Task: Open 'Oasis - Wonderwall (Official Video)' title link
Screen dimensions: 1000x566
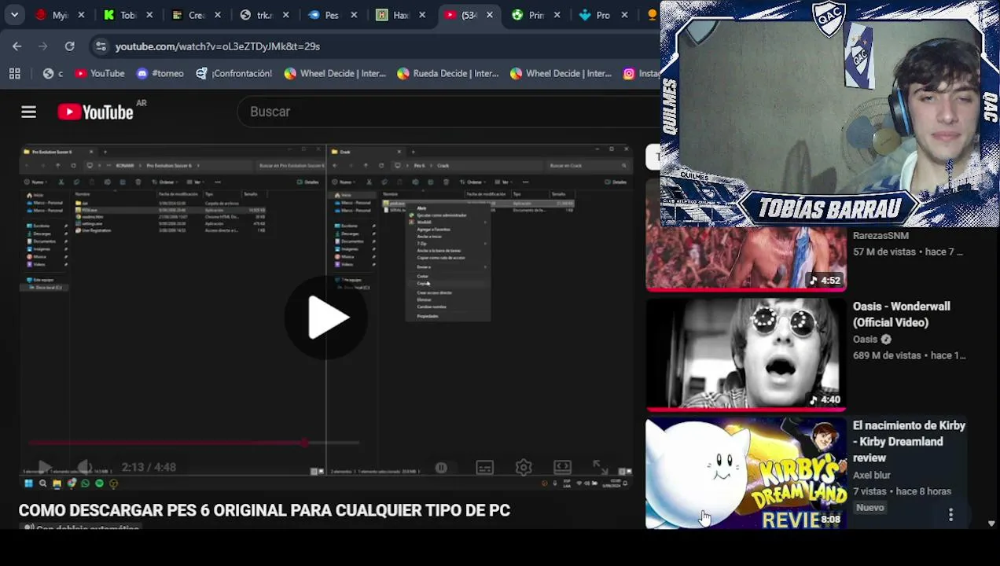Action: point(901,314)
